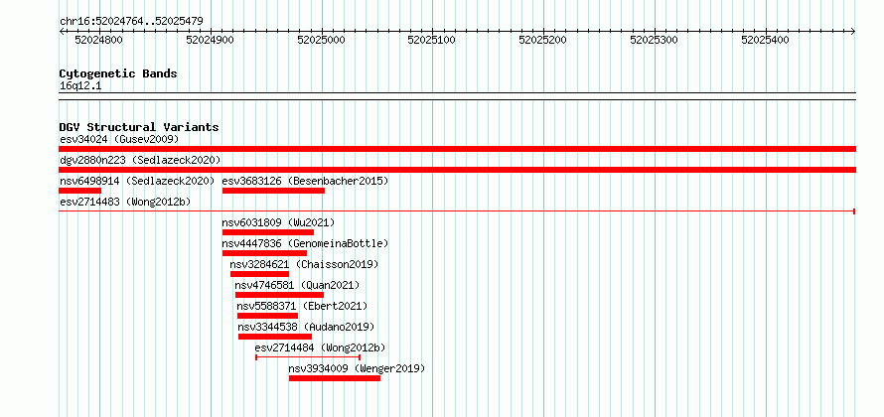The width and height of the screenshot is (884, 417).
Task: Click the nsv4447836 (GenomeinaBottle) label
Action: pyautogui.click(x=305, y=243)
